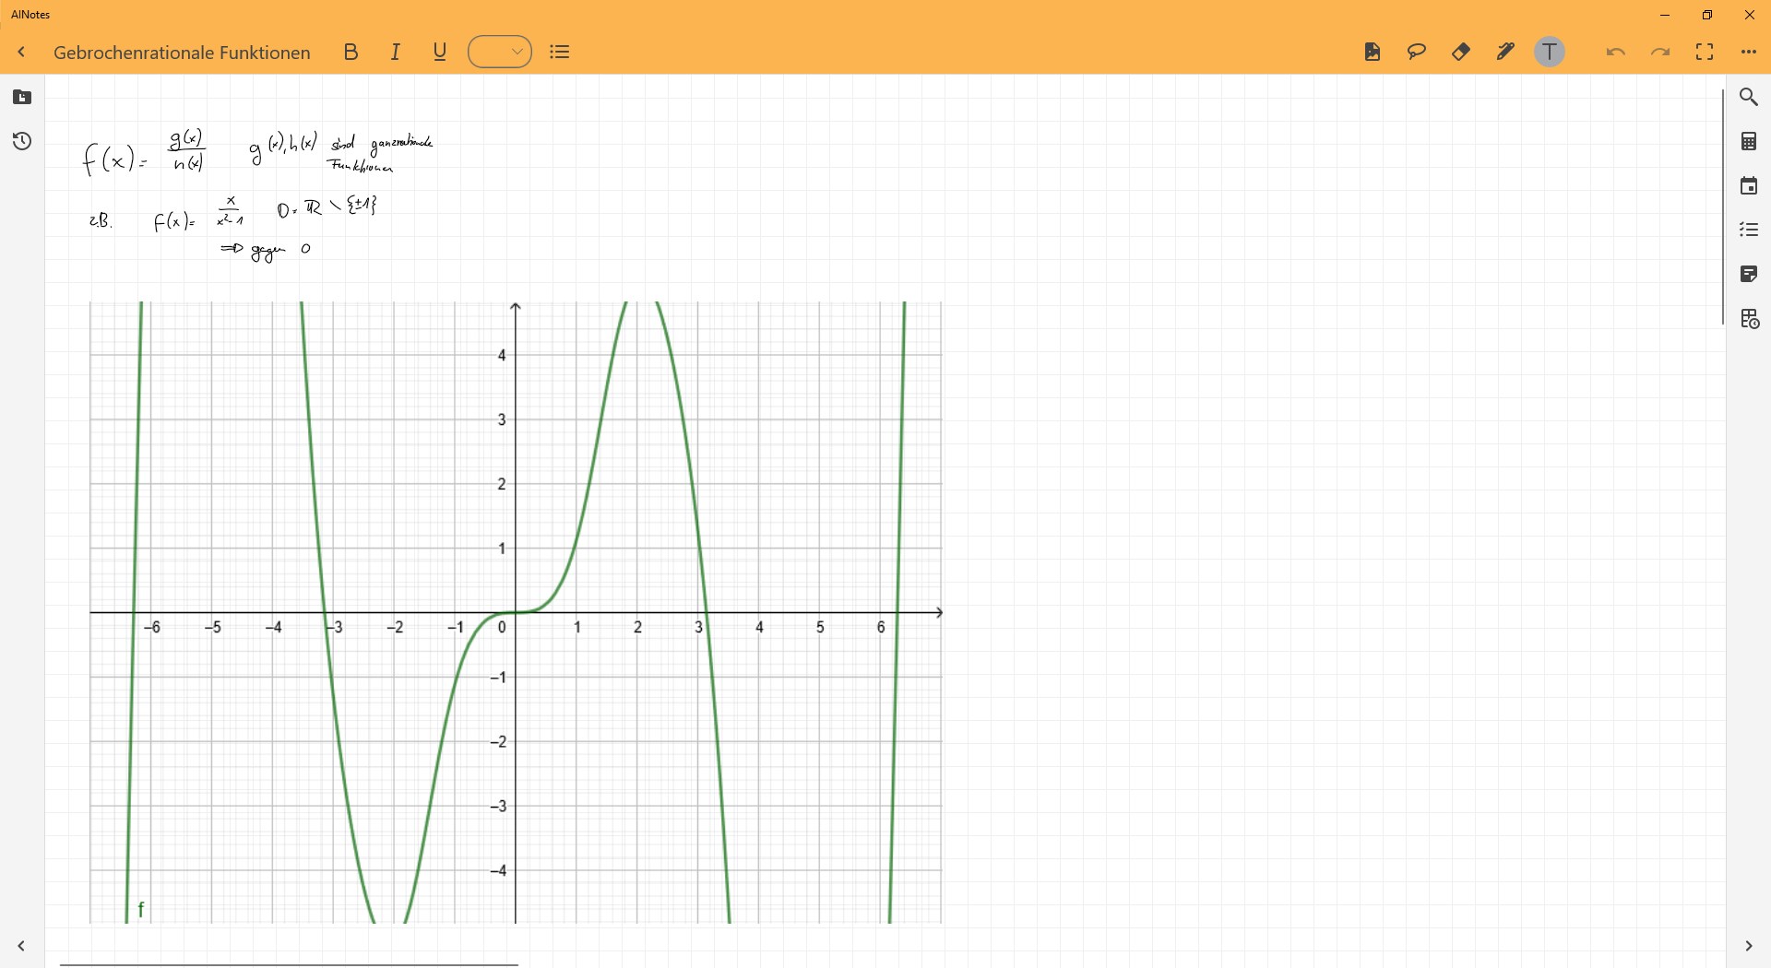Open the sticky note tool

(1749, 274)
